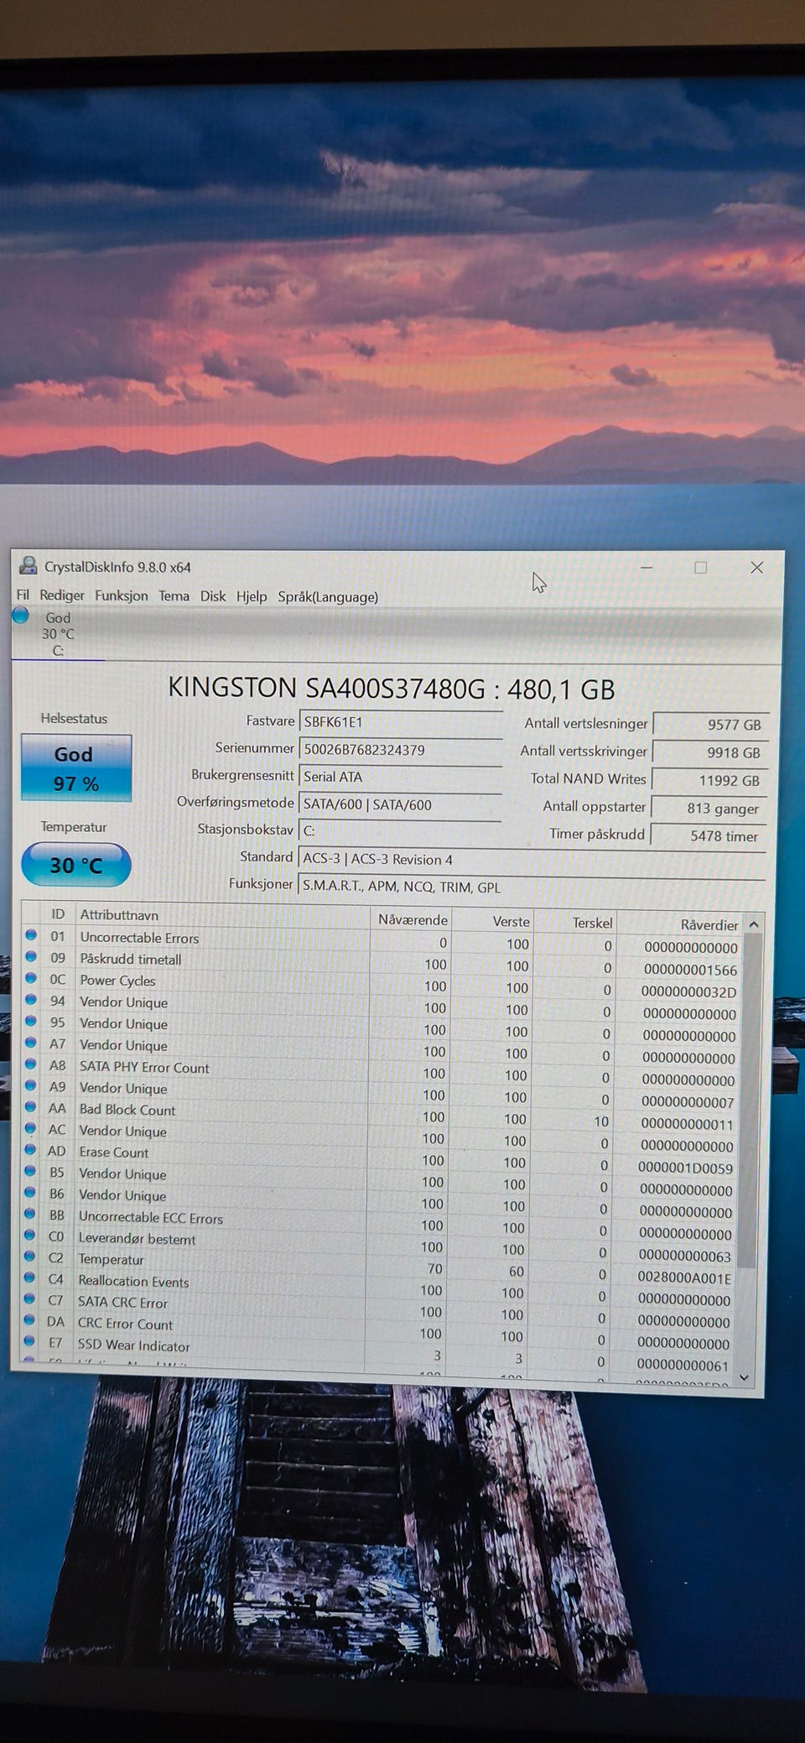Click status dot for Leverandør bestemt row
Viewport: 805px width, 1743px height.
[x=30, y=1236]
